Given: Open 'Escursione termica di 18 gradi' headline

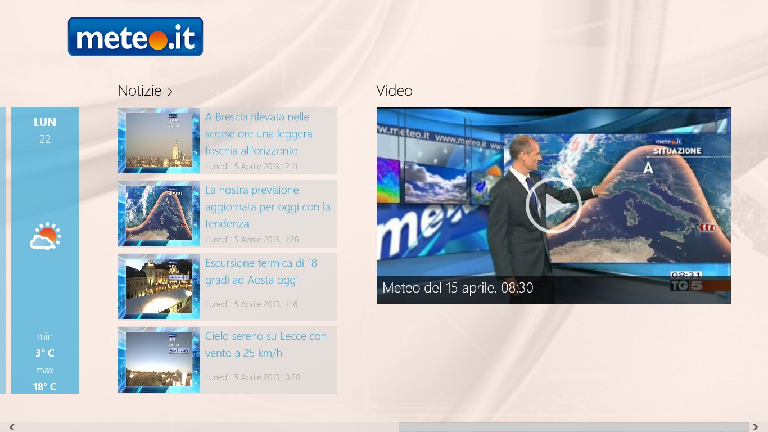Looking at the screenshot, I should click(x=261, y=272).
